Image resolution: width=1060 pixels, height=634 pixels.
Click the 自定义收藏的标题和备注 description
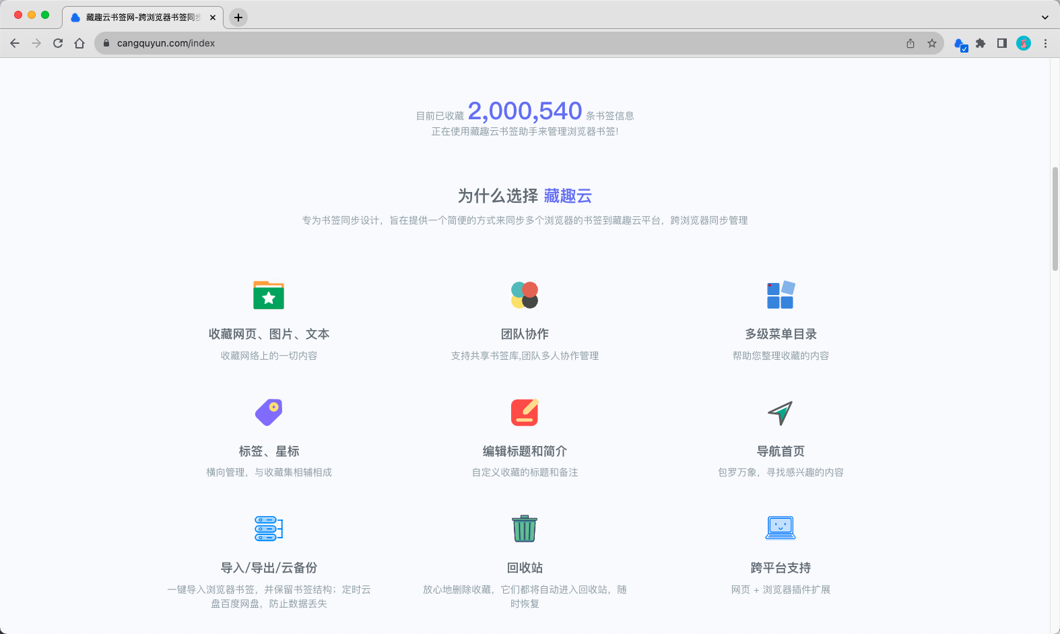[525, 472]
